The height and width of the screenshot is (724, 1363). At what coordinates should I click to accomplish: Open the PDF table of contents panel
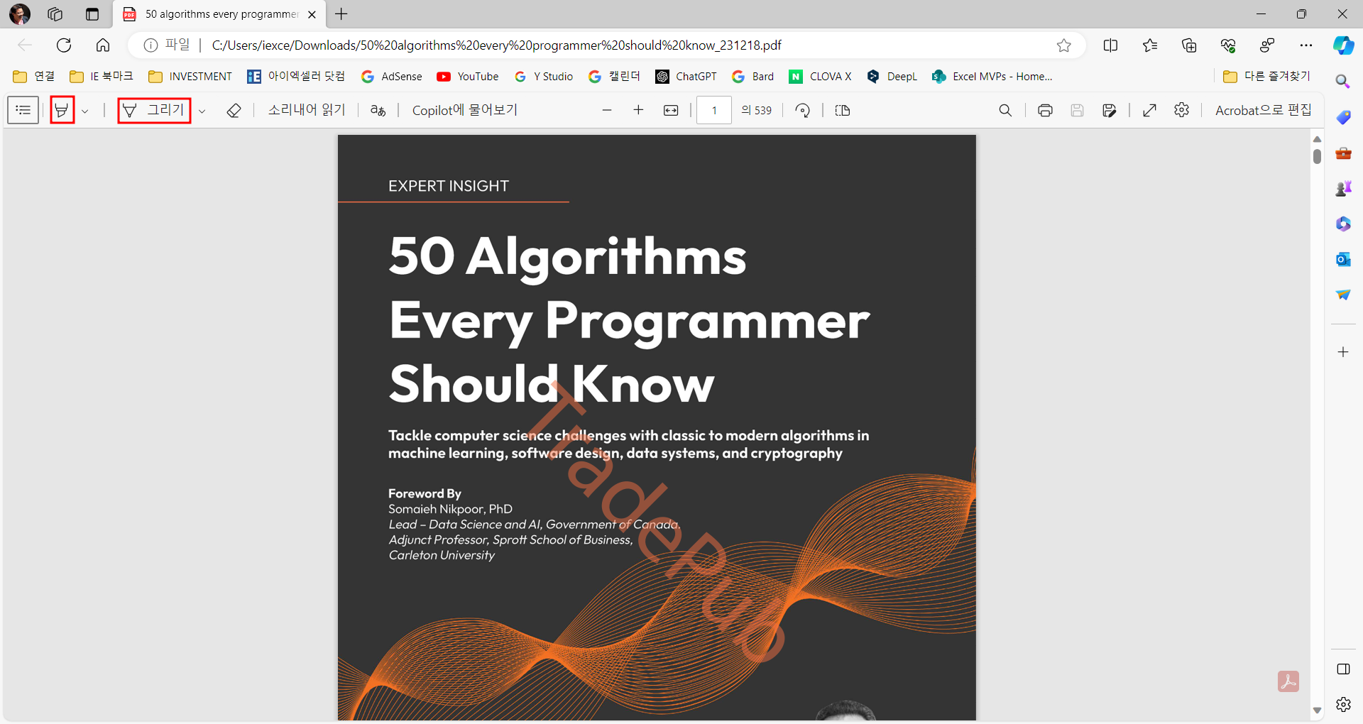(23, 110)
